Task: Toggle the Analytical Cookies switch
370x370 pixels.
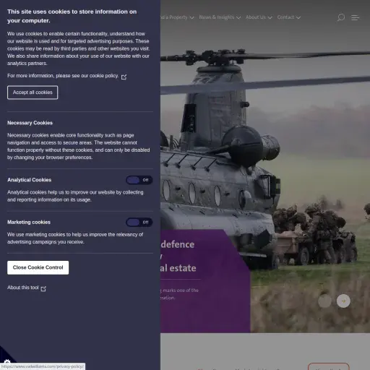Action: point(139,180)
